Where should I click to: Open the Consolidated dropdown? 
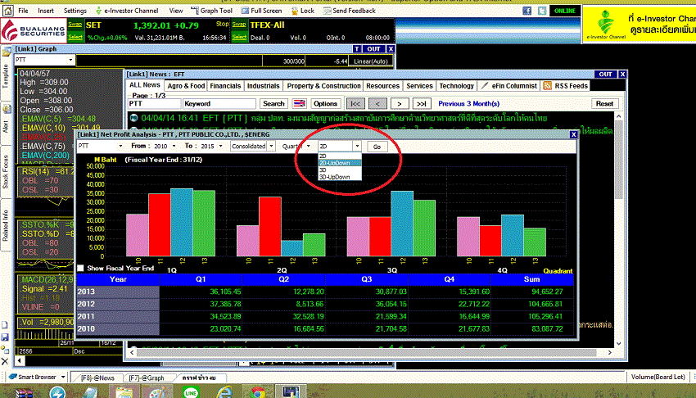[271, 146]
